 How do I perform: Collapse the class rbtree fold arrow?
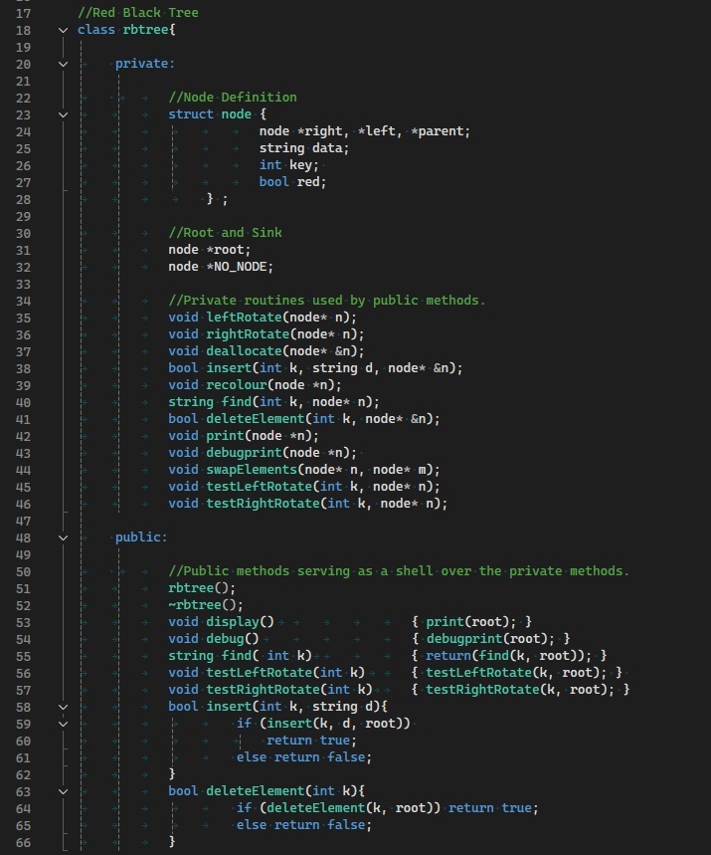click(64, 30)
